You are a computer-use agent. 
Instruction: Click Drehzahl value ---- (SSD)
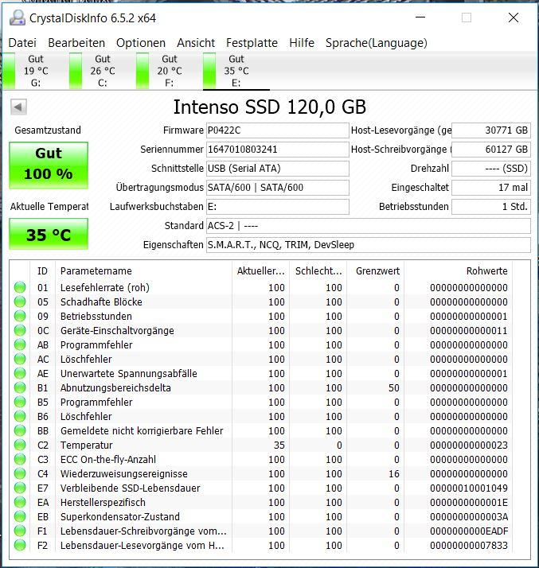click(491, 169)
